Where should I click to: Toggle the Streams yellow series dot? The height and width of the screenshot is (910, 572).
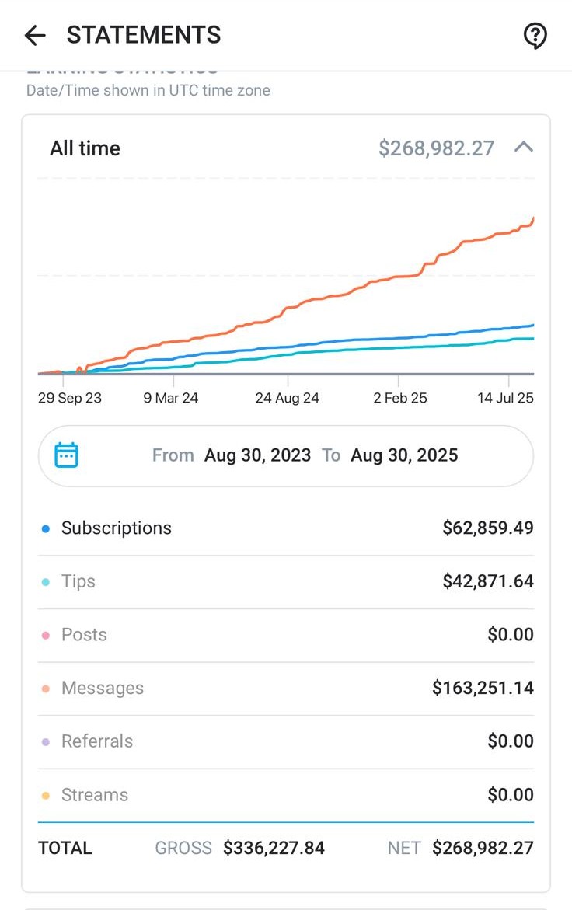(x=46, y=795)
